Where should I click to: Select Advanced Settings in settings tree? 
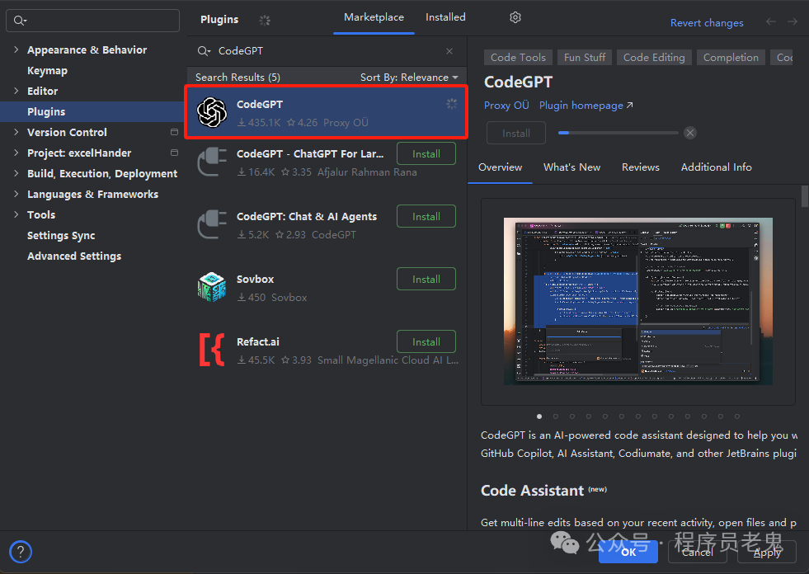(x=73, y=256)
